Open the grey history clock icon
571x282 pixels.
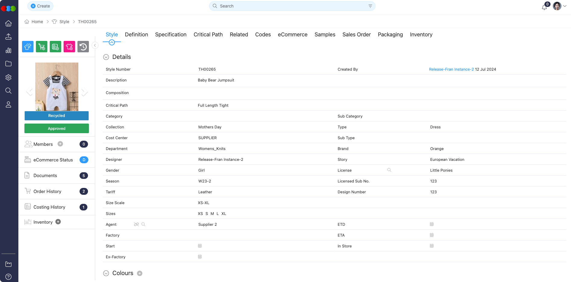83,47
